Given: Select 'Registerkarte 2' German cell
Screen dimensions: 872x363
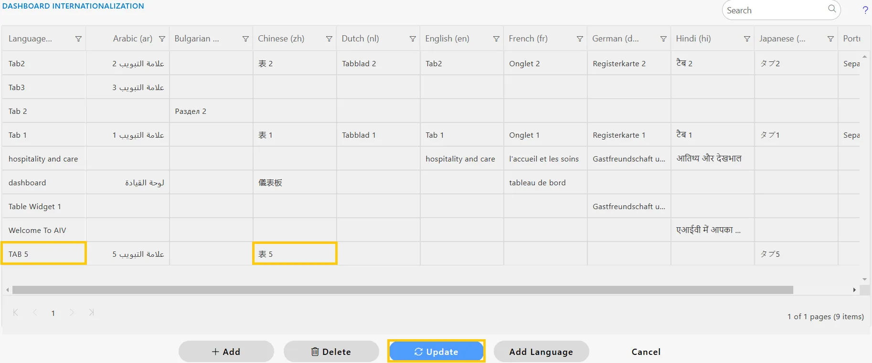Looking at the screenshot, I should click(629, 63).
